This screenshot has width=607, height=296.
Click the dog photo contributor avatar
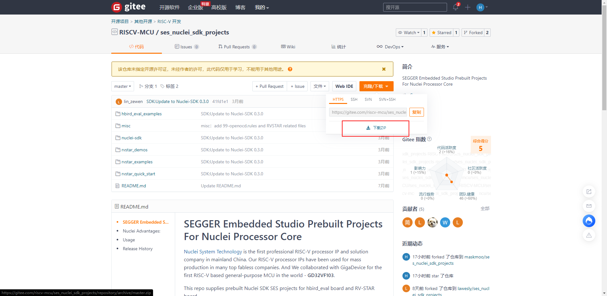(432, 222)
